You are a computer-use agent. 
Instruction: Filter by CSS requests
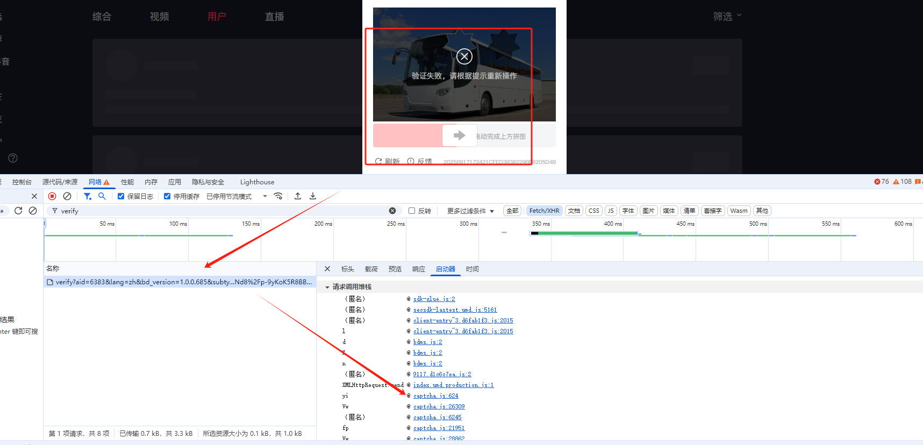tap(593, 211)
